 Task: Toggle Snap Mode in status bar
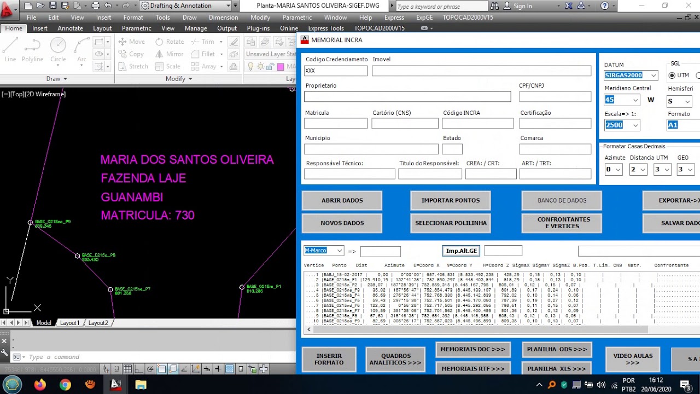[116, 369]
